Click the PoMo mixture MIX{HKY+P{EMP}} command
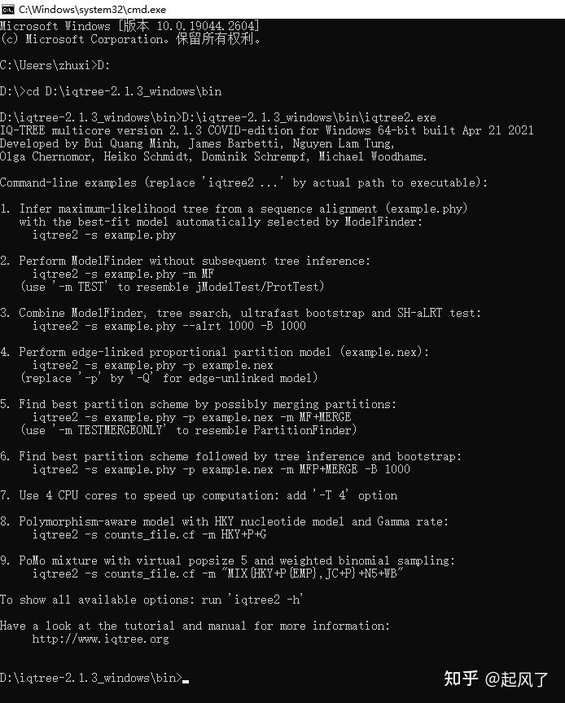 (x=218, y=573)
